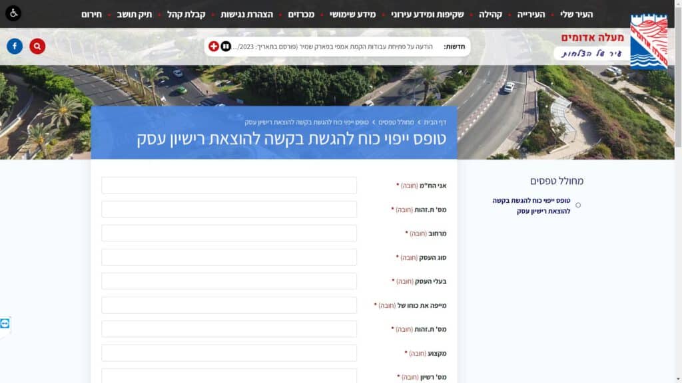Image resolution: width=682 pixels, height=383 pixels.
Task: Click 'מחולל טפסים' breadcrumb link
Action: click(x=396, y=122)
